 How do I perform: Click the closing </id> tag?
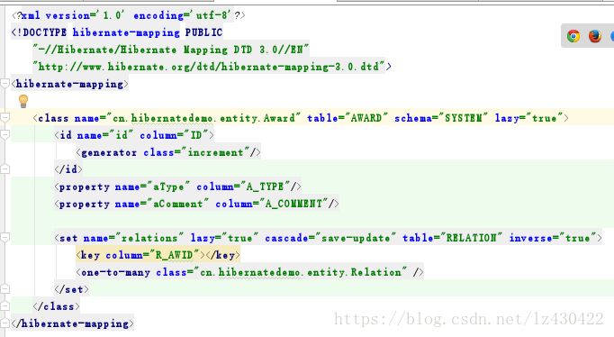(x=68, y=169)
